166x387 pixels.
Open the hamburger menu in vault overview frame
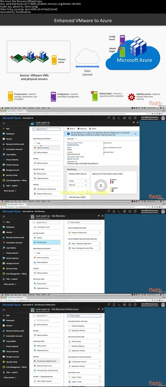(x=4, y=123)
